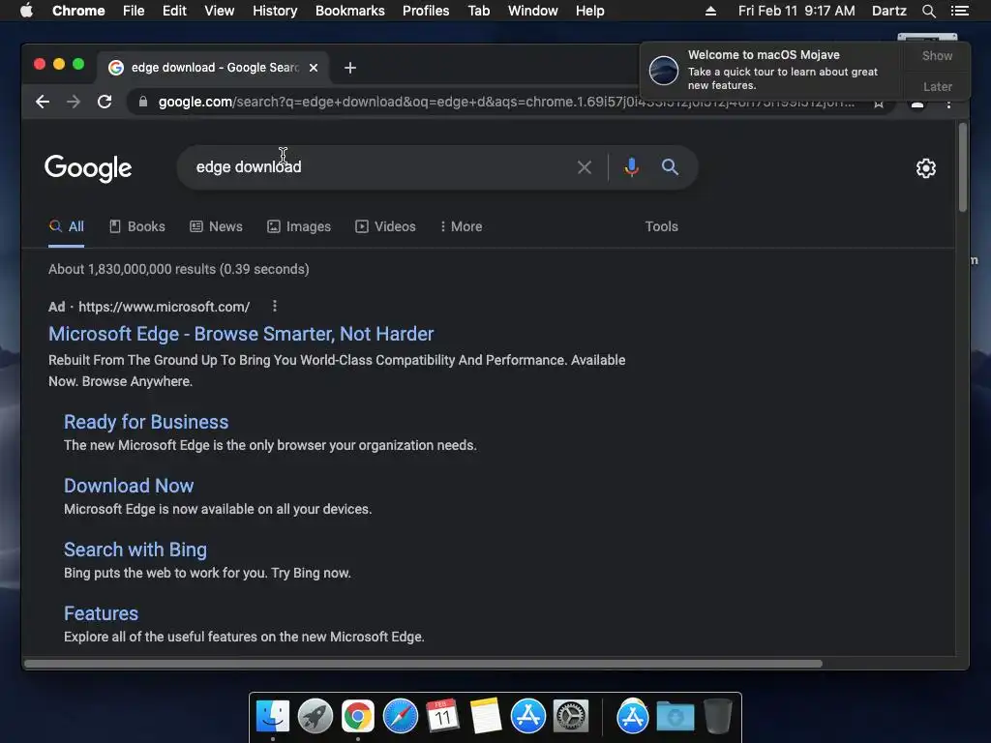Open Notes app in the dock
Screen dimensions: 991x743
486,717
